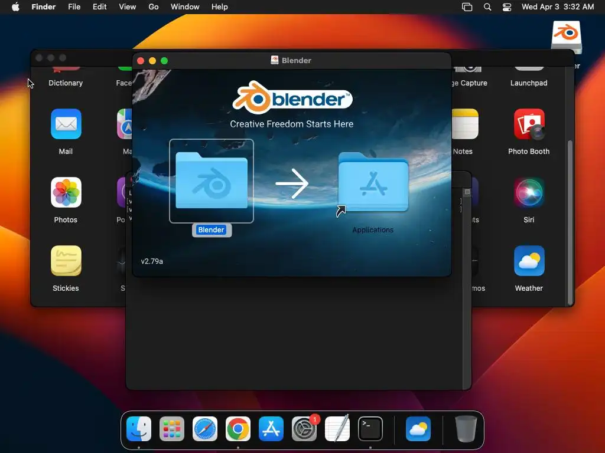605x453 pixels.
Task: Zoom the Blender installer window with green button
Action: pos(164,61)
